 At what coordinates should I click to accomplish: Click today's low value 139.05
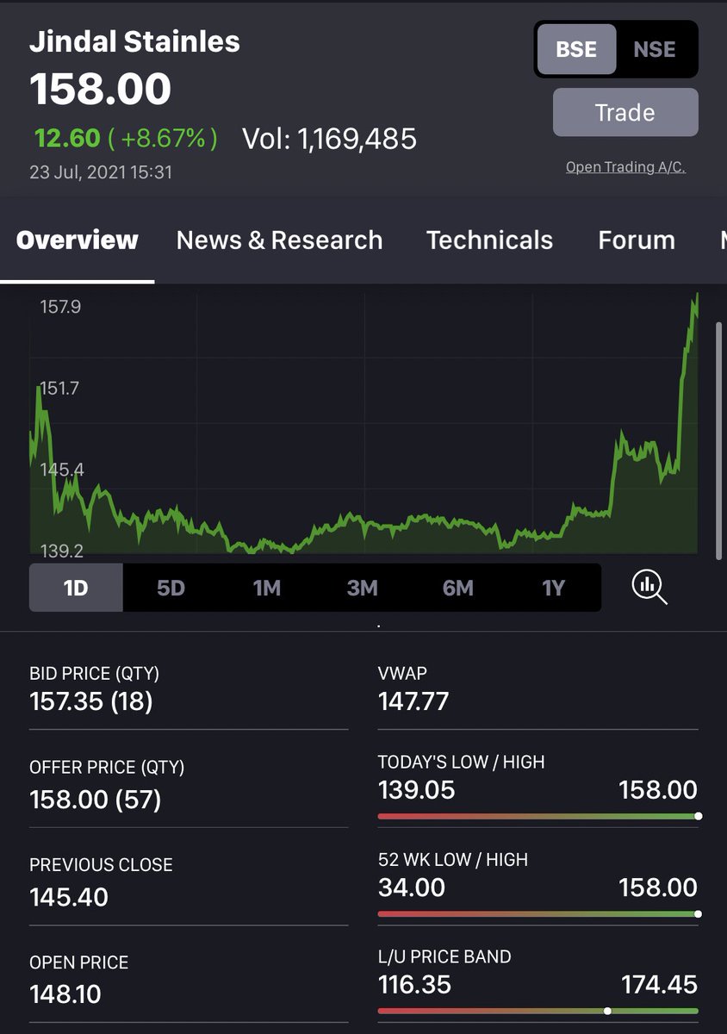(417, 789)
